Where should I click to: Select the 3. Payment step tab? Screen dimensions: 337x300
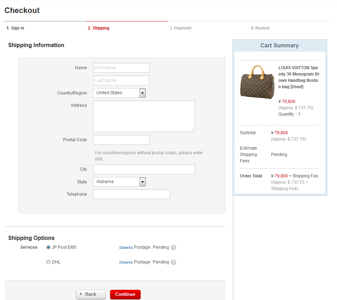180,28
